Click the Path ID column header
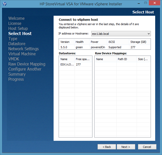 (127, 59)
